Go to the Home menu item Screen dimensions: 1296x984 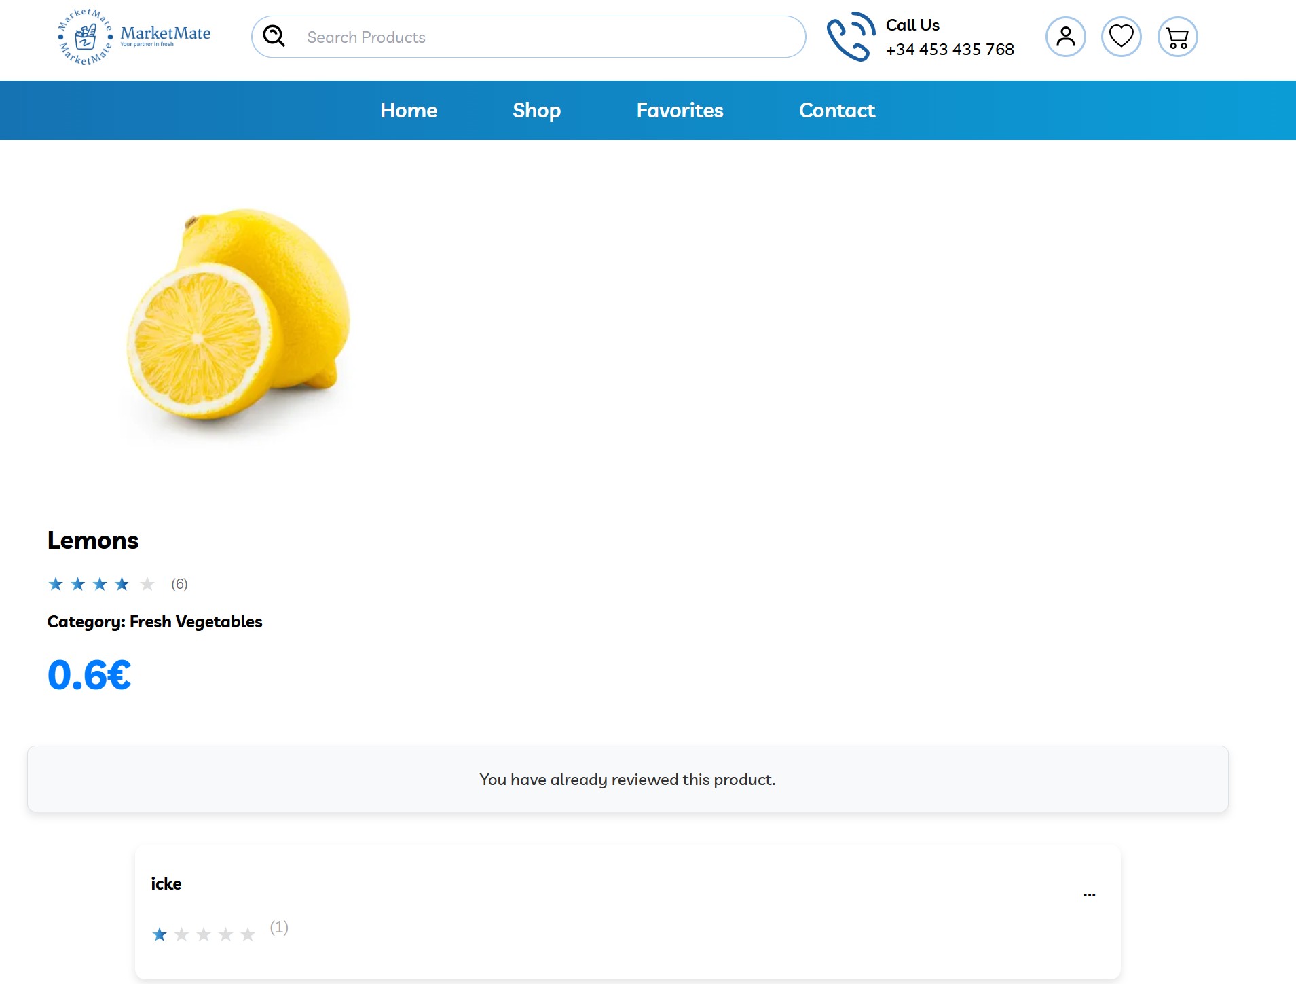[x=409, y=111]
